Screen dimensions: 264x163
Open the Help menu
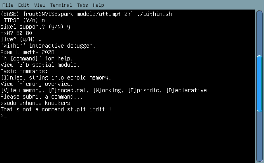(x=98, y=5)
